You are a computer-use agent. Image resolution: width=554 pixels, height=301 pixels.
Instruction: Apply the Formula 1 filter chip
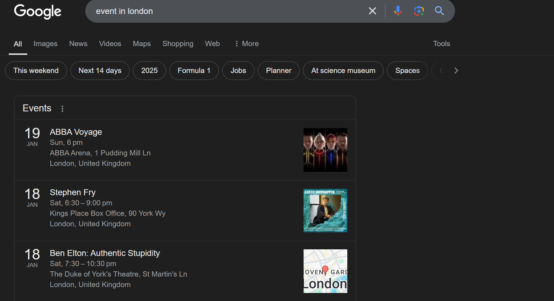[194, 71]
